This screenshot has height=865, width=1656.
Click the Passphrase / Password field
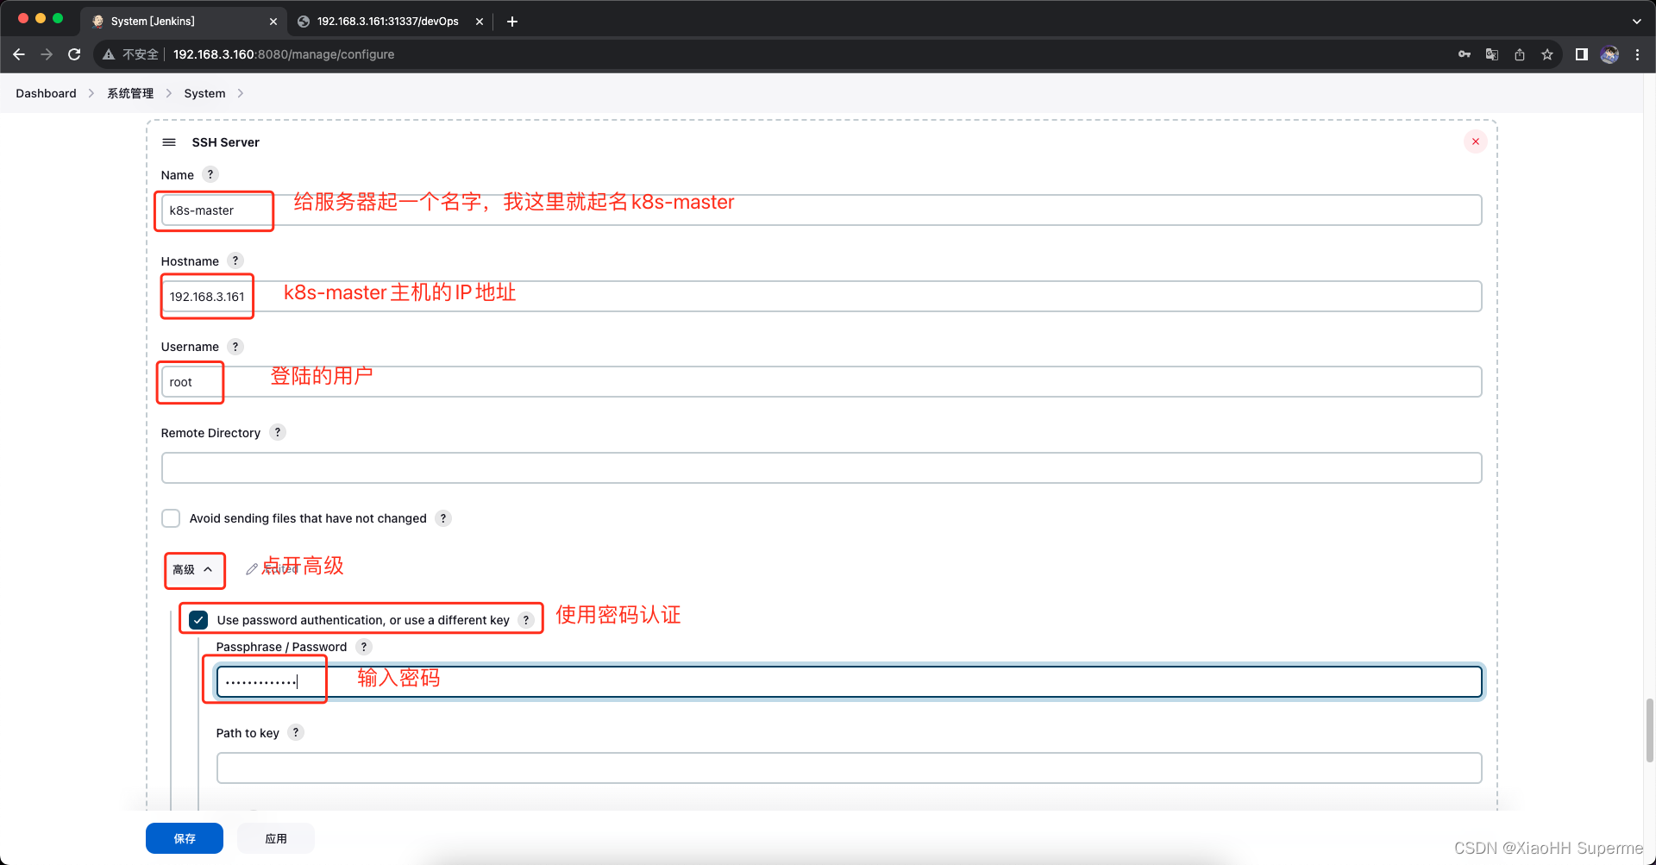tap(849, 682)
